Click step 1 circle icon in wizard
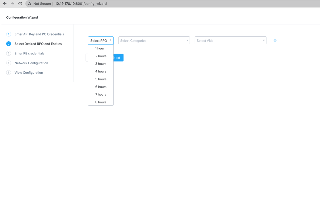This screenshot has width=320, height=212. point(9,34)
